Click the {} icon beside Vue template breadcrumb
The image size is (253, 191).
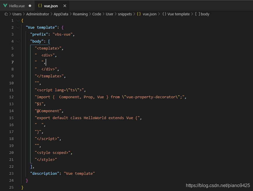tap(165, 14)
